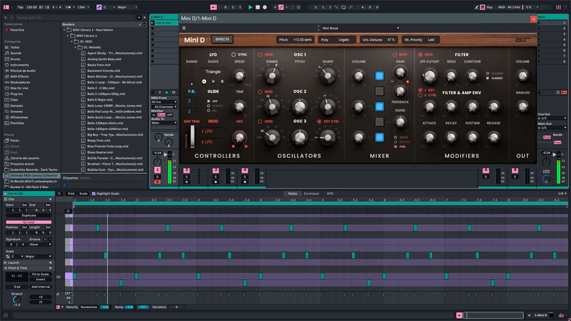Toggle OSC 1 MOD switch
The width and height of the screenshot is (571, 321).
(260, 55)
